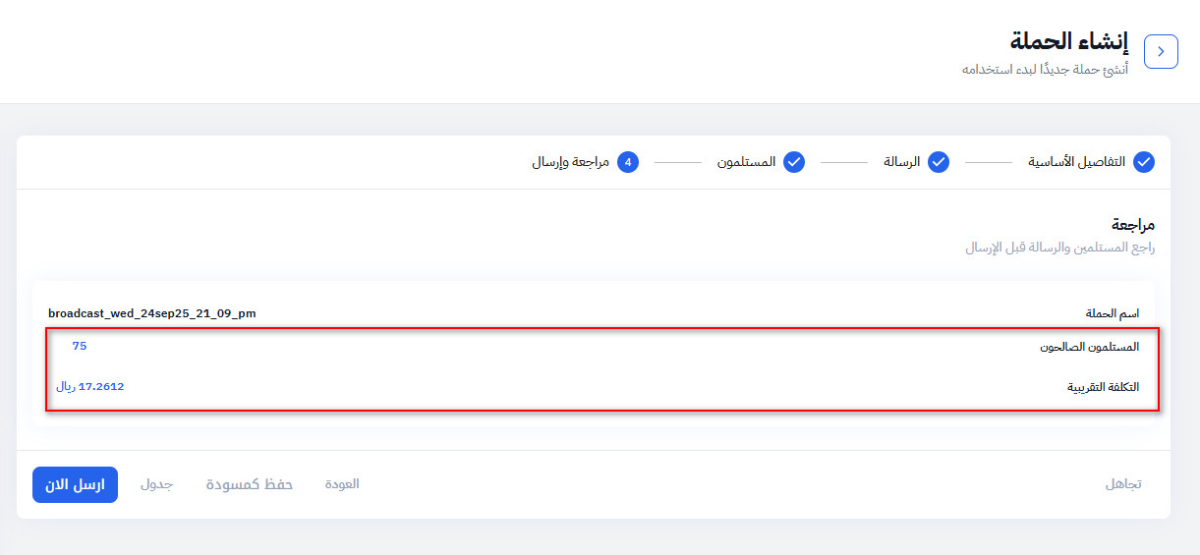Screen dimensions: 1200x555
Task: Click the التكلفة التقريبية label
Action: (1104, 387)
